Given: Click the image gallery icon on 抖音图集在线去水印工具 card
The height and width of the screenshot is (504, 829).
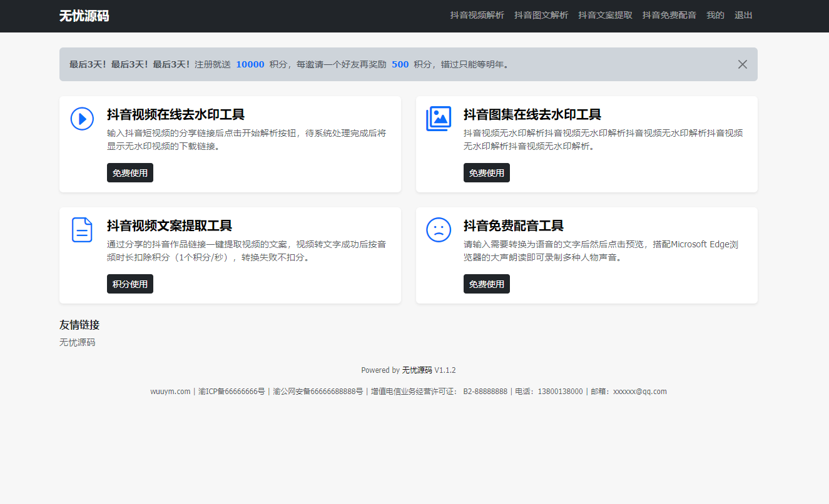Looking at the screenshot, I should [x=439, y=119].
